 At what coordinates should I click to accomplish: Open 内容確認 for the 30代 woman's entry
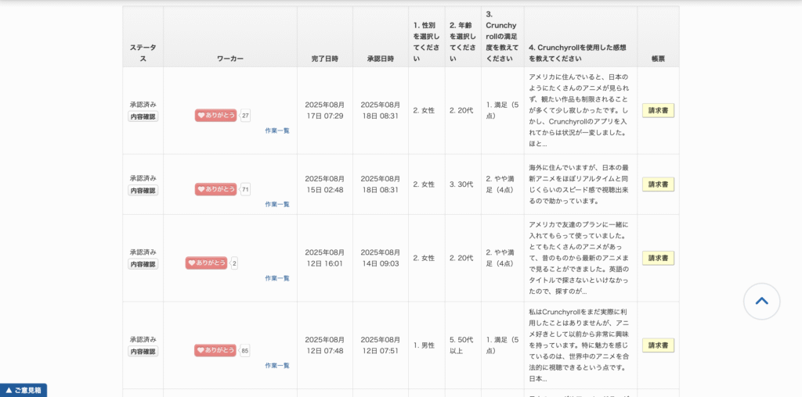pyautogui.click(x=143, y=191)
